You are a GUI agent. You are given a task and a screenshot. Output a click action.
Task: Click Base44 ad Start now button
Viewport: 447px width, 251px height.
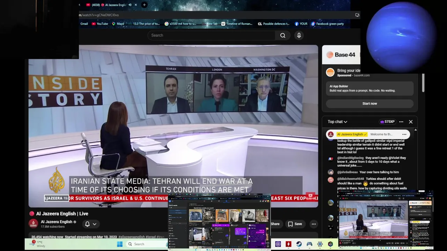click(369, 104)
